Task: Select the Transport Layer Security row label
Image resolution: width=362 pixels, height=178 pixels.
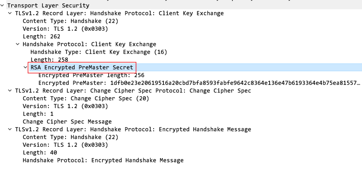Action: click(48, 6)
